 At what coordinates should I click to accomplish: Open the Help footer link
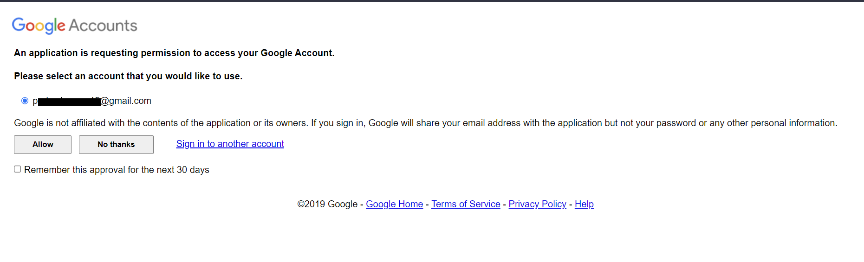[x=584, y=204]
